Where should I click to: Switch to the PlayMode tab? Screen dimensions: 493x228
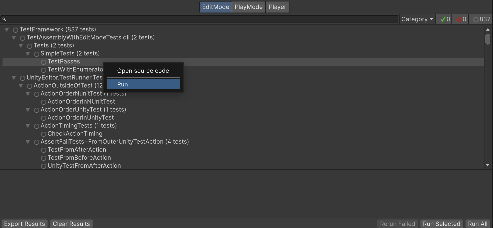pos(249,7)
